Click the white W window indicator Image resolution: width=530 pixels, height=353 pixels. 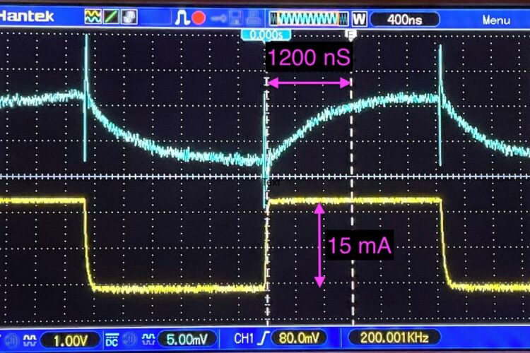coord(359,18)
